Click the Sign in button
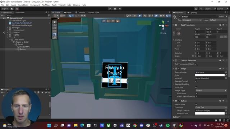Screen dimensions: 230x129 [5, 9]
